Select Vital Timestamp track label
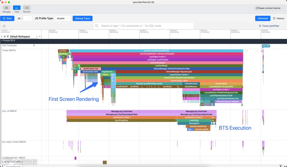The height and width of the screenshot is (167, 287). [9, 45]
